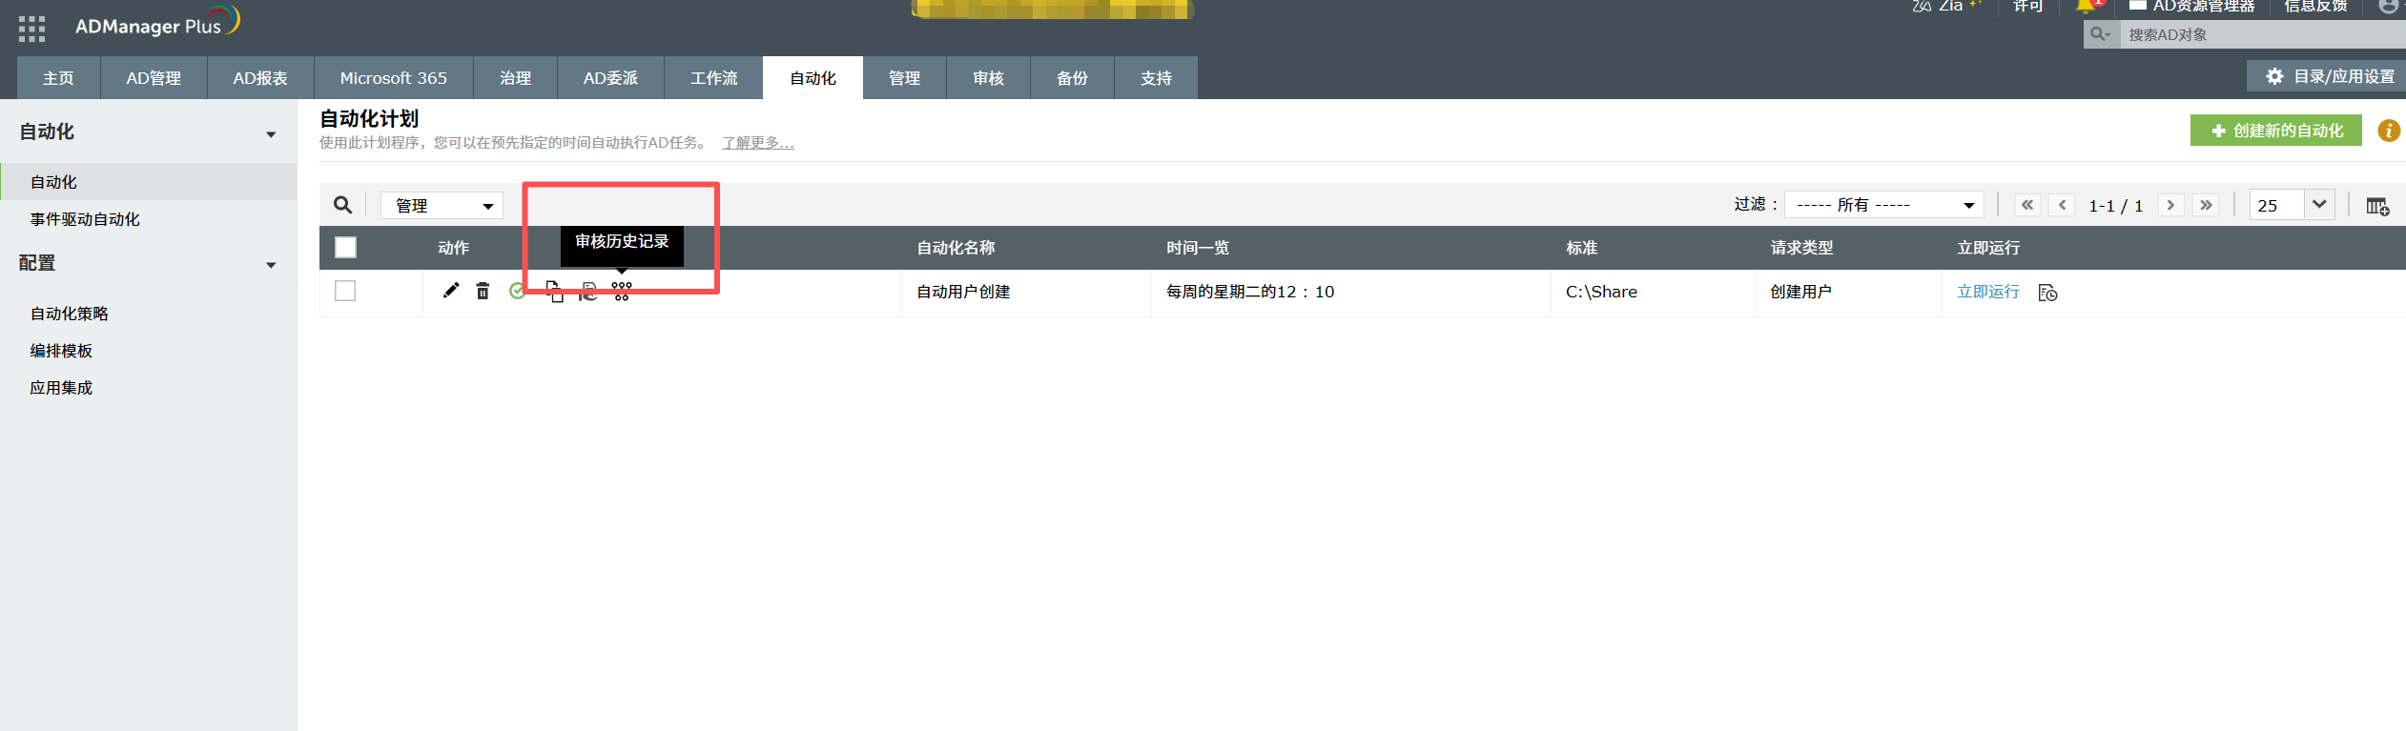Screen dimensions: 2406x731
Task: Select the 管理 top navigation tab
Action: point(905,78)
